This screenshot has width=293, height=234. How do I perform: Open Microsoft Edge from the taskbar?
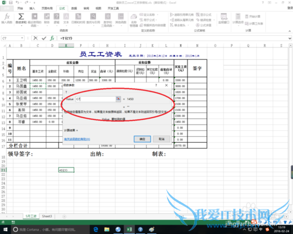pos(96,229)
